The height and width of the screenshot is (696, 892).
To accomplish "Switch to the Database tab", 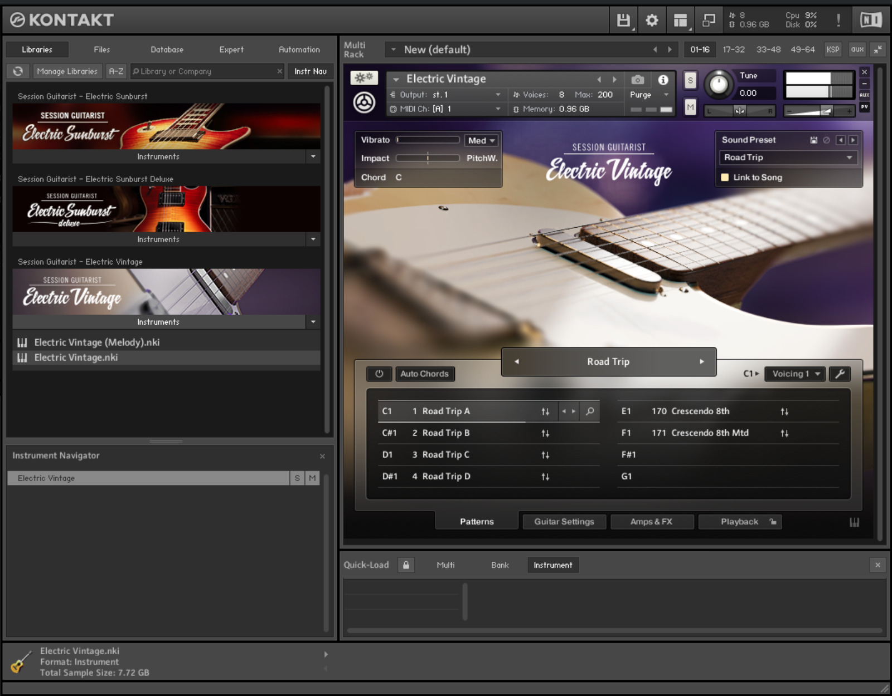I will click(x=167, y=50).
